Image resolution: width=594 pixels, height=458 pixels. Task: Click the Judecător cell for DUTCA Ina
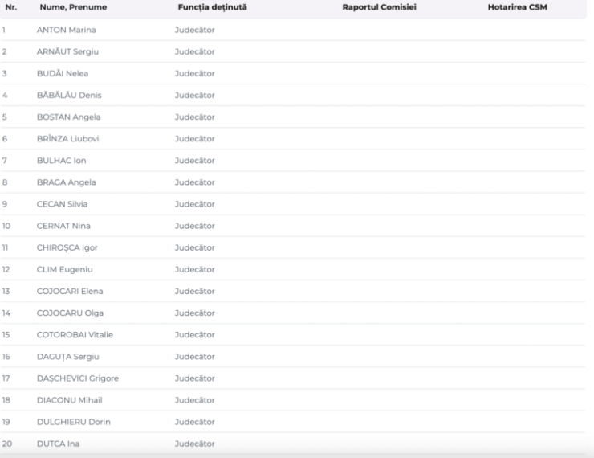(194, 443)
